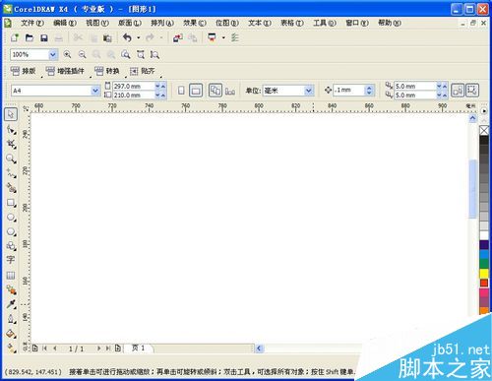Screen dimensions: 492x381
Task: Select the Interactive Blend tool
Action: click(x=11, y=289)
